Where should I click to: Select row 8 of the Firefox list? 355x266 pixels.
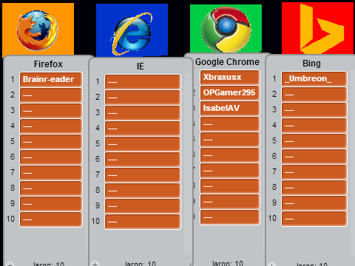pyautogui.click(x=51, y=188)
